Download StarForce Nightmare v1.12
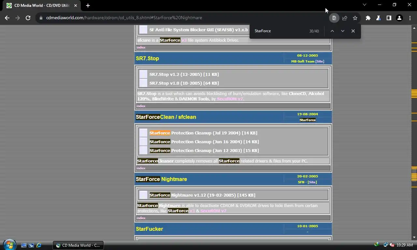The width and height of the screenshot is (417, 250). (202, 195)
